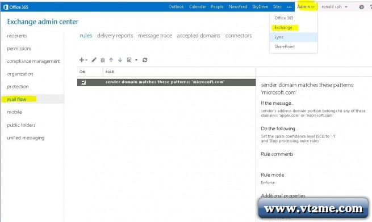
Task: Refresh the rules list
Action: (x=145, y=60)
